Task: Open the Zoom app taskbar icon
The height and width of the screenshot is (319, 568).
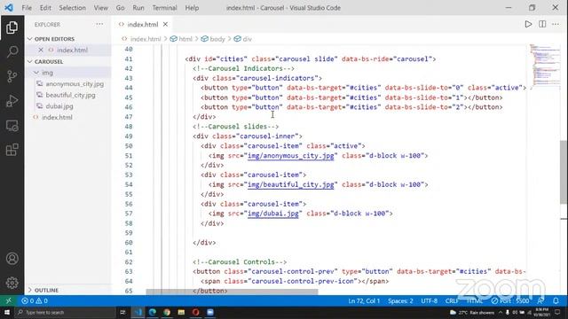Action: pyautogui.click(x=210, y=312)
